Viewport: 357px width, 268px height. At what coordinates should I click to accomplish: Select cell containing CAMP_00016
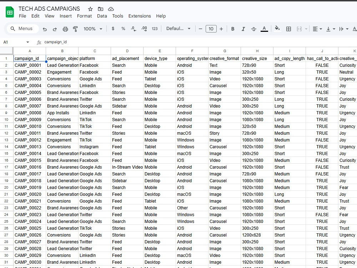30,167
